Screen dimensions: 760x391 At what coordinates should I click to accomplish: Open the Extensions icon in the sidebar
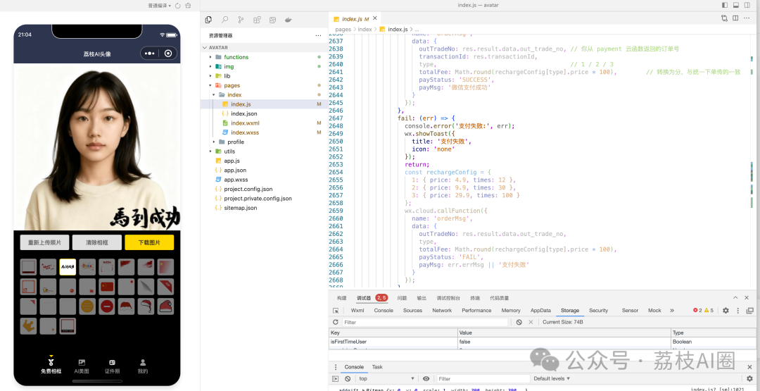[257, 20]
